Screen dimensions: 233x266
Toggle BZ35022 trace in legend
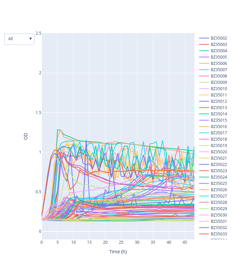pos(218,165)
